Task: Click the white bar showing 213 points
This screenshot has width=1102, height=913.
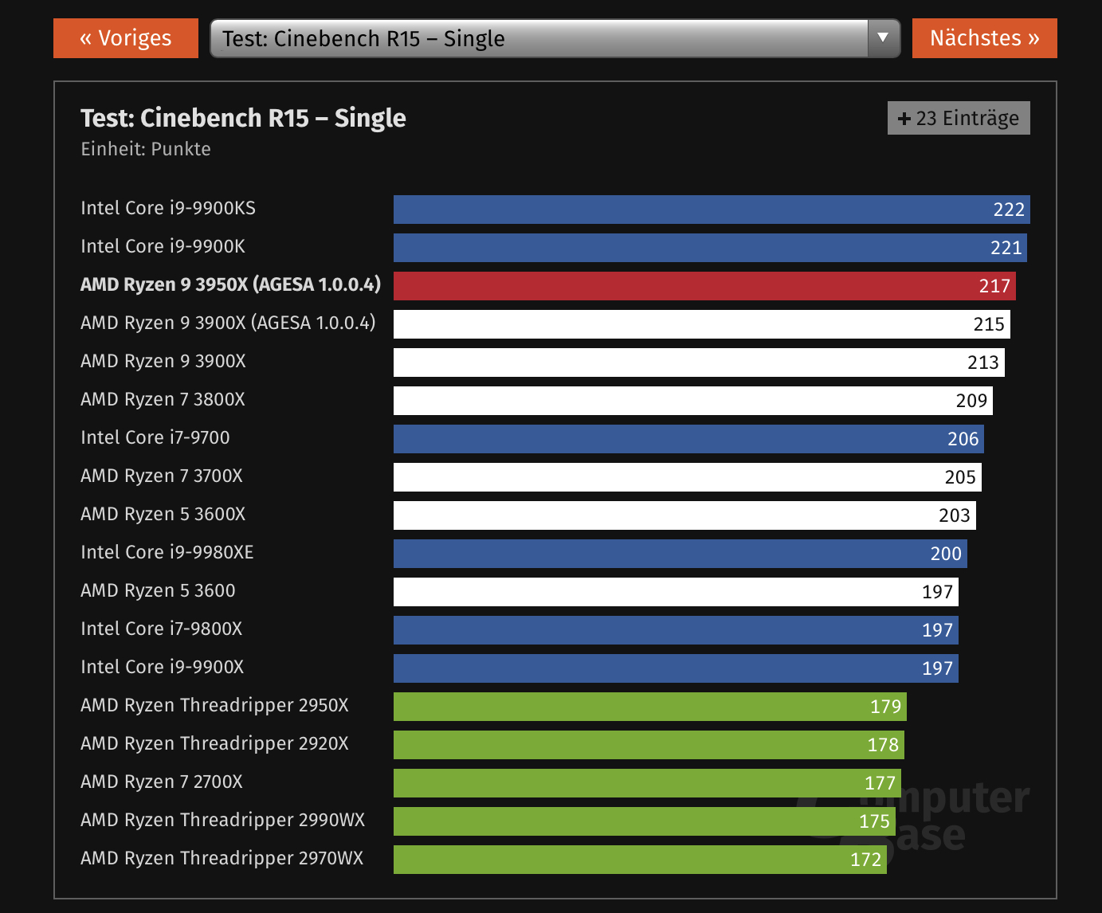Action: pos(699,362)
